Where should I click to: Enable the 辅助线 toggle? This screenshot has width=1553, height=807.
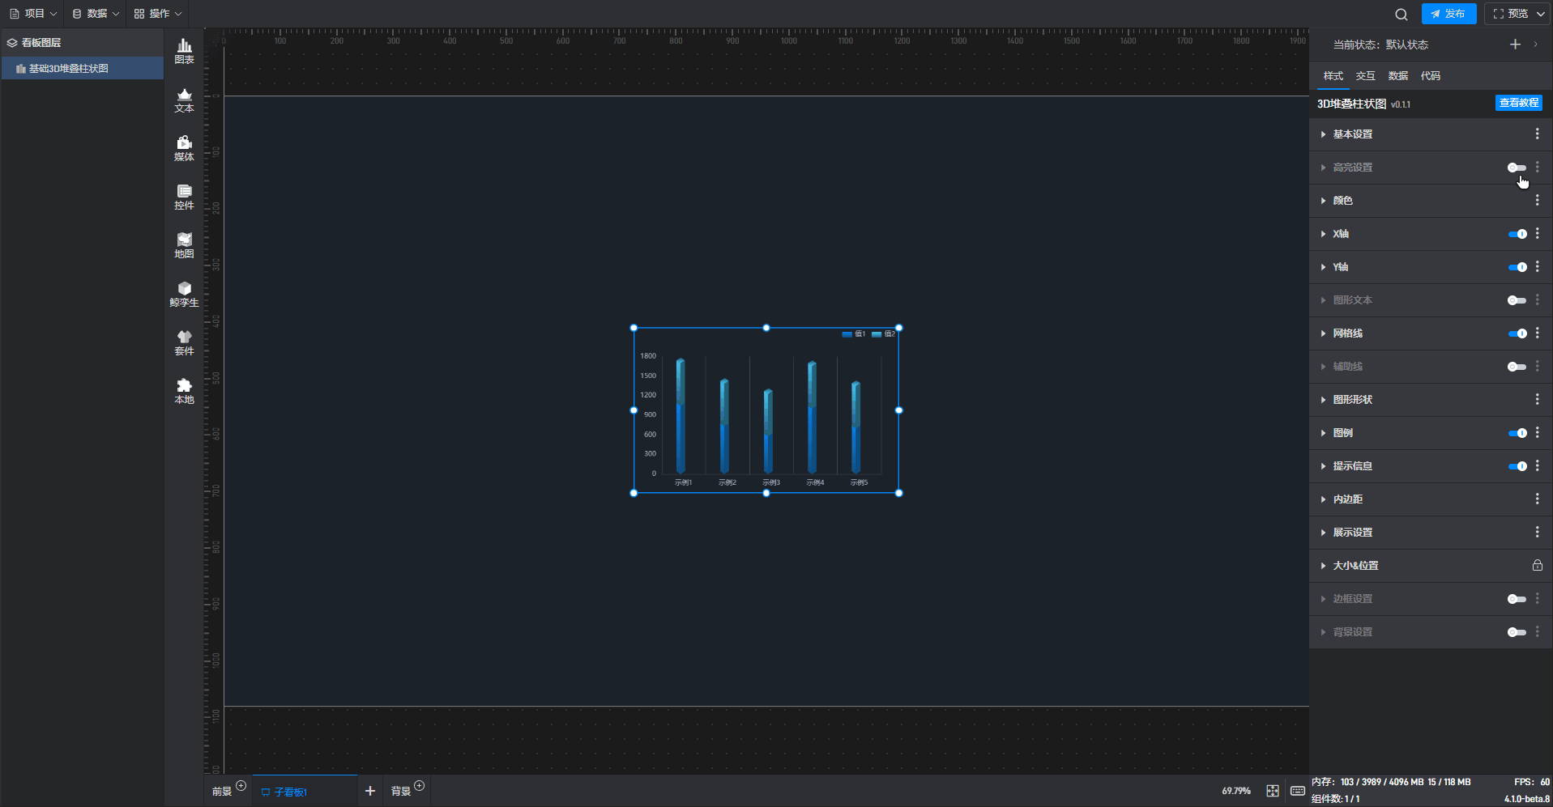coord(1517,367)
